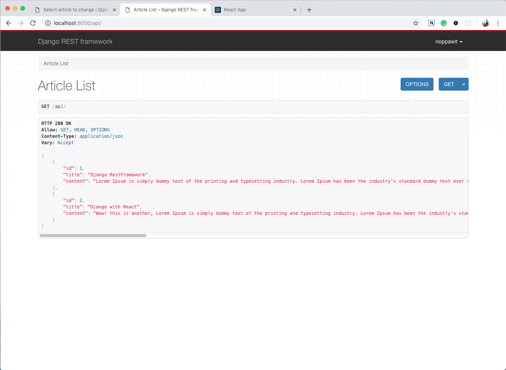Close the React App tab
The height and width of the screenshot is (370, 506).
click(x=295, y=10)
